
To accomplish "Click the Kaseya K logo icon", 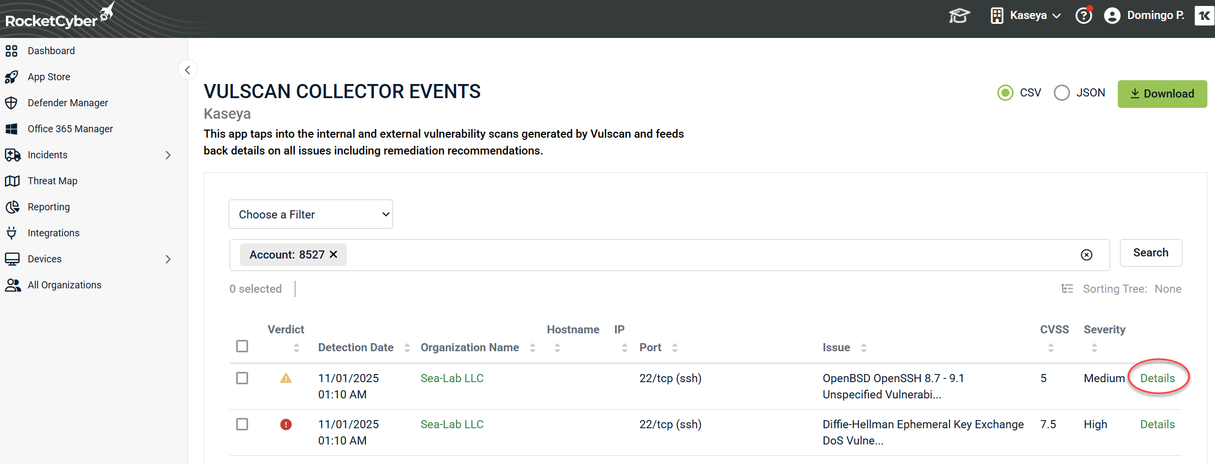I will (1204, 16).
